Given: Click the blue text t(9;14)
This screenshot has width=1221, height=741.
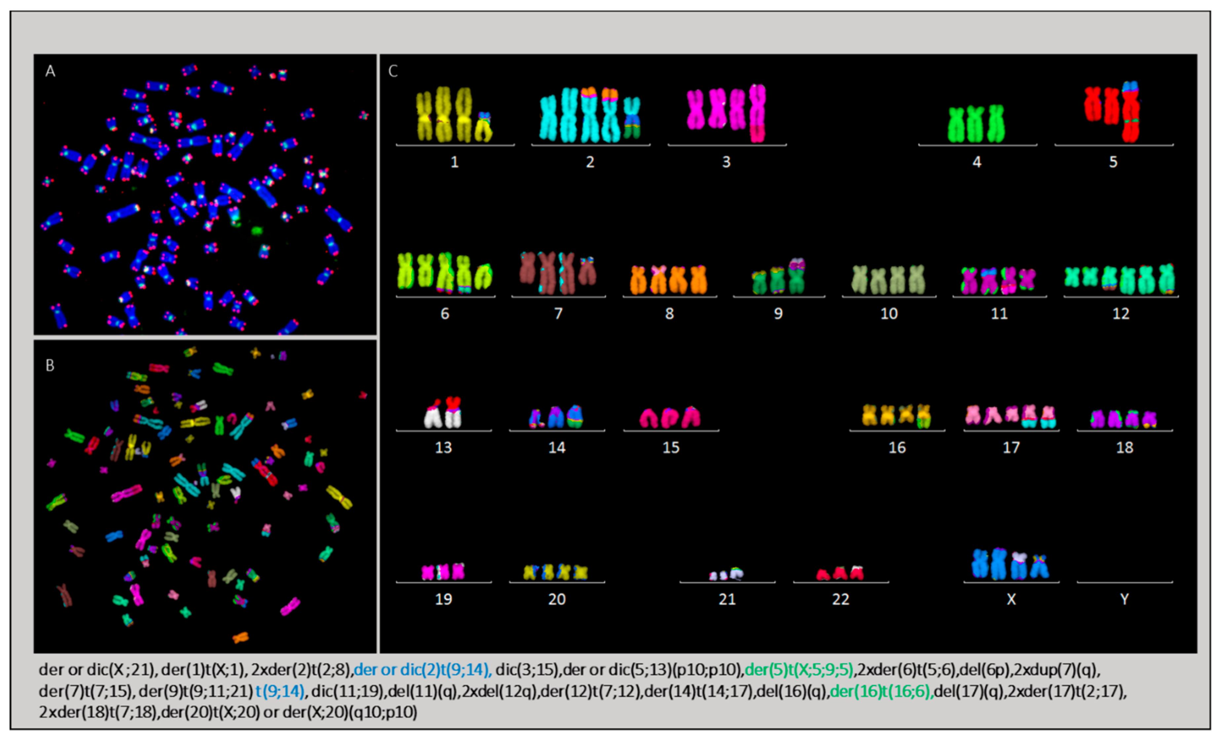Looking at the screenshot, I should (x=280, y=691).
